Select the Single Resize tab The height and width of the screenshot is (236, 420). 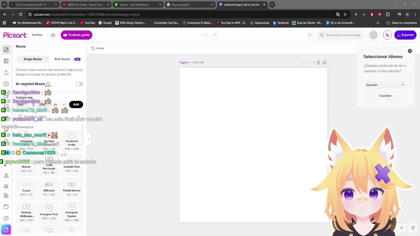click(x=33, y=59)
